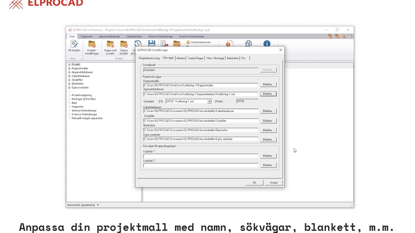Viewport: 415px width, 233px height.
Task: Click the Kabeldatabaser path input field
Action: tap(201, 111)
